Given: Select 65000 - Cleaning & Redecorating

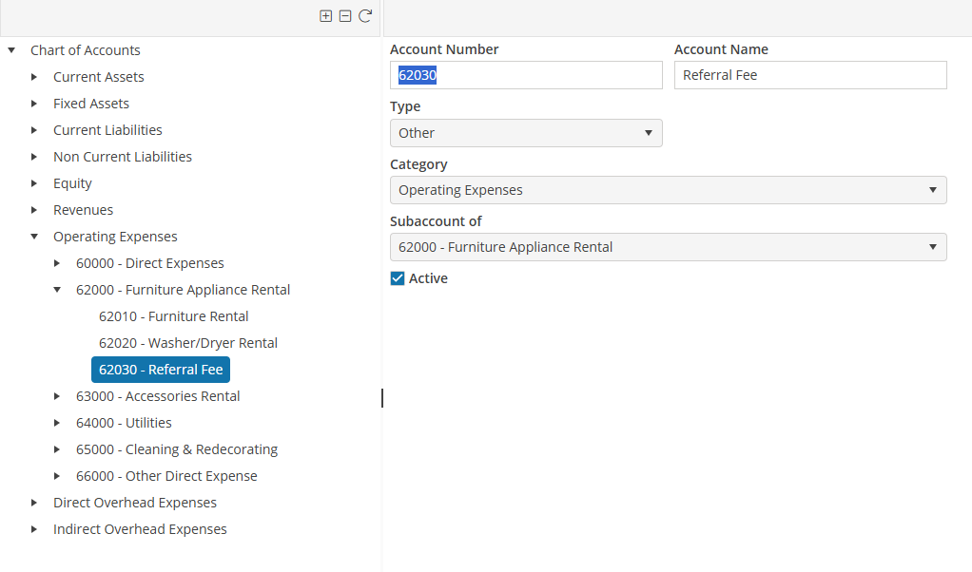Looking at the screenshot, I should point(176,449).
